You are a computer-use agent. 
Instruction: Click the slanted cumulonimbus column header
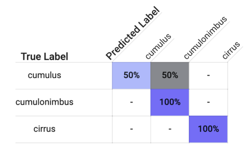205,38
